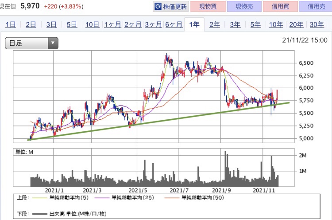The image size is (332, 220).
Task: Switch chart range to 30年
Action: [317, 25]
